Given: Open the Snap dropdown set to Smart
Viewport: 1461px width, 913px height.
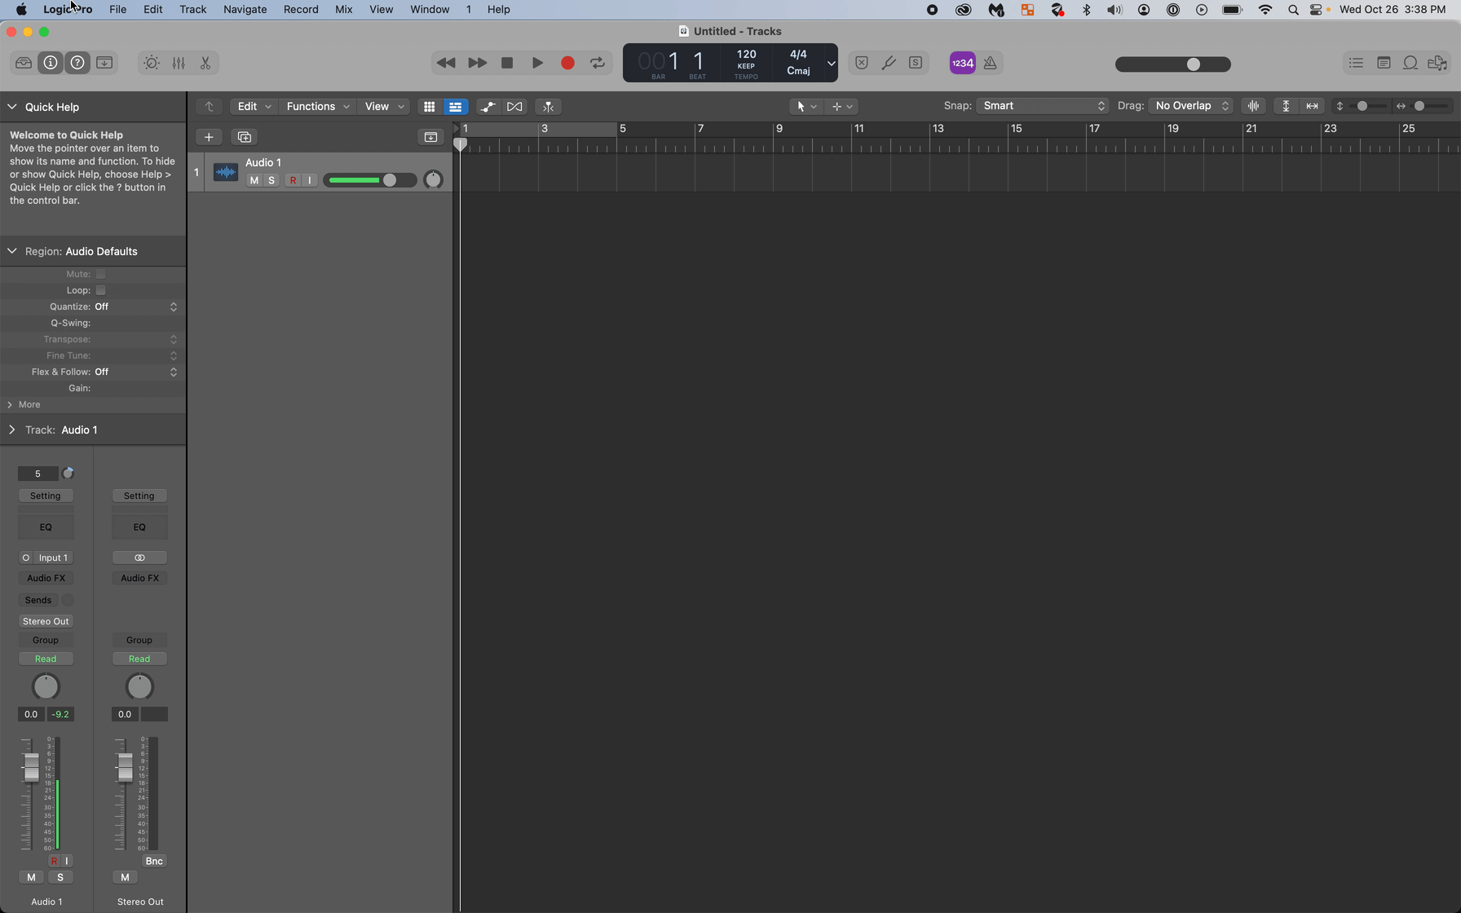Looking at the screenshot, I should (x=1043, y=106).
